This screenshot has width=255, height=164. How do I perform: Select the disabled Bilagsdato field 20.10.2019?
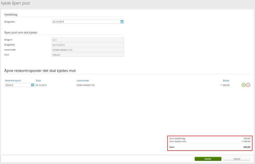coord(88,45)
